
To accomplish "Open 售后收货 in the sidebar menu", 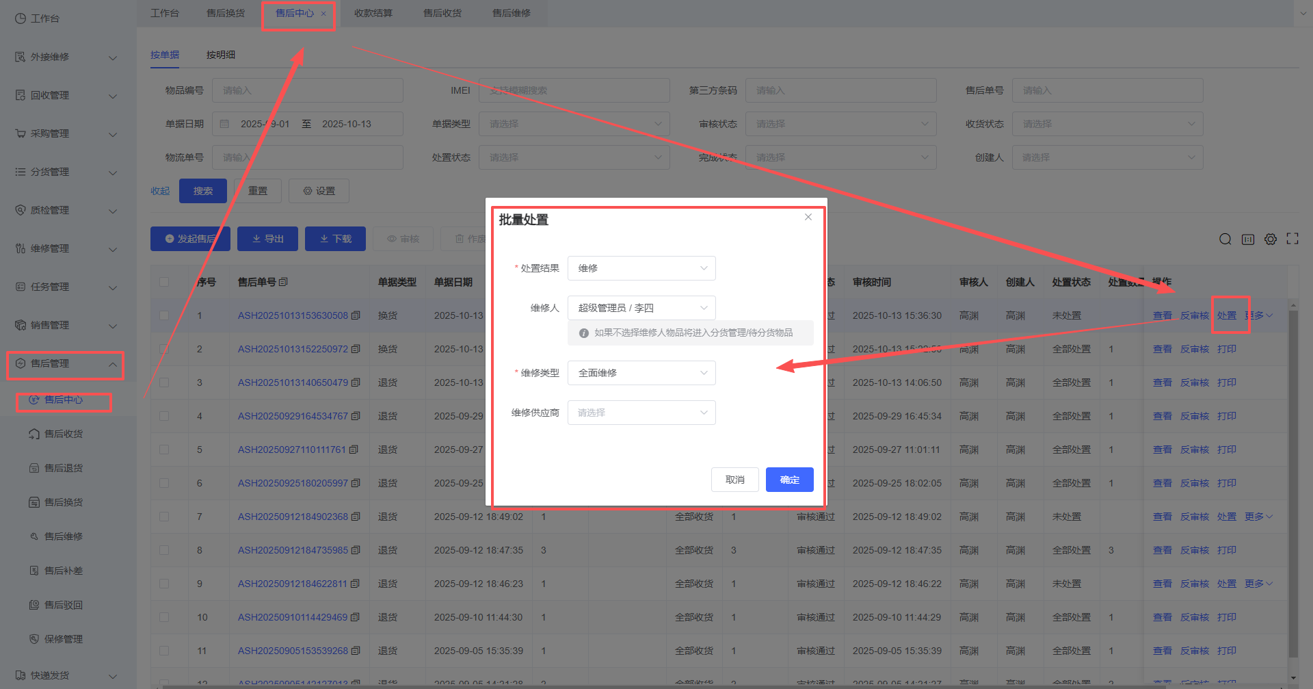I will 63,434.
